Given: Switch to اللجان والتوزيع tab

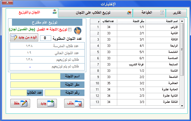Looking at the screenshot, I should click(x=32, y=12).
